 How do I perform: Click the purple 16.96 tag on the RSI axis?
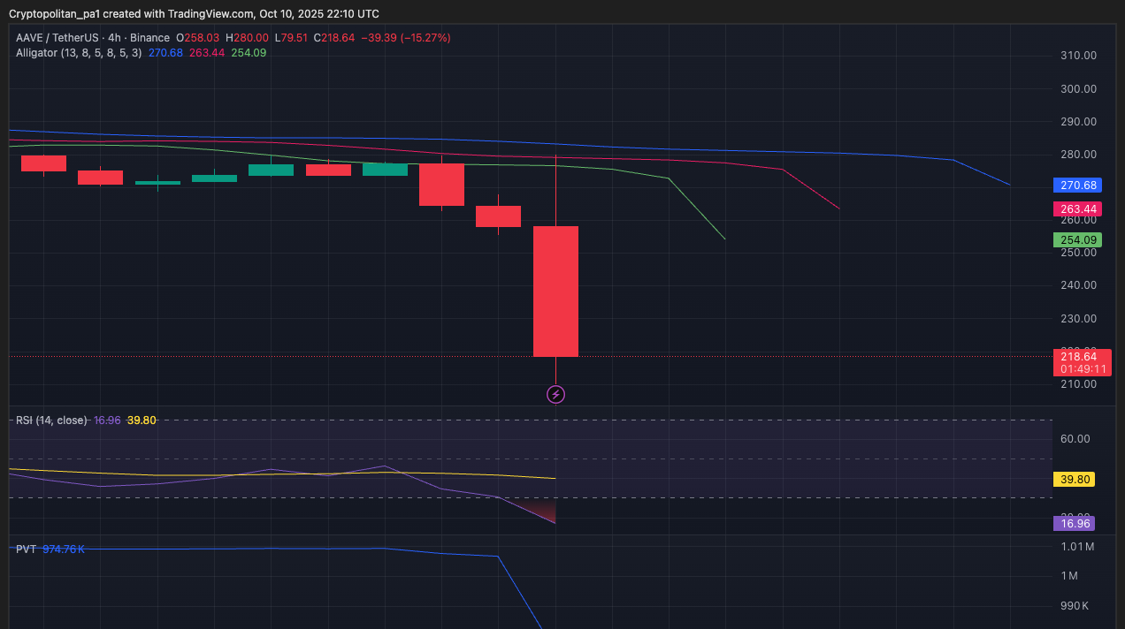point(1075,523)
